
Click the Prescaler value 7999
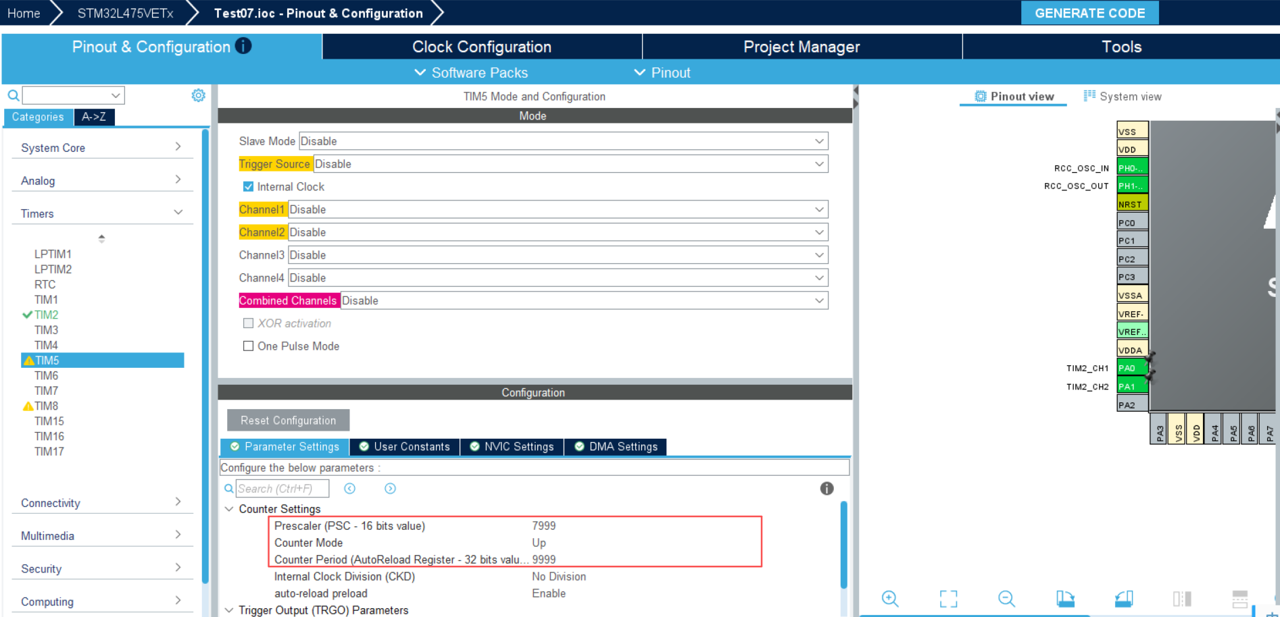[544, 526]
